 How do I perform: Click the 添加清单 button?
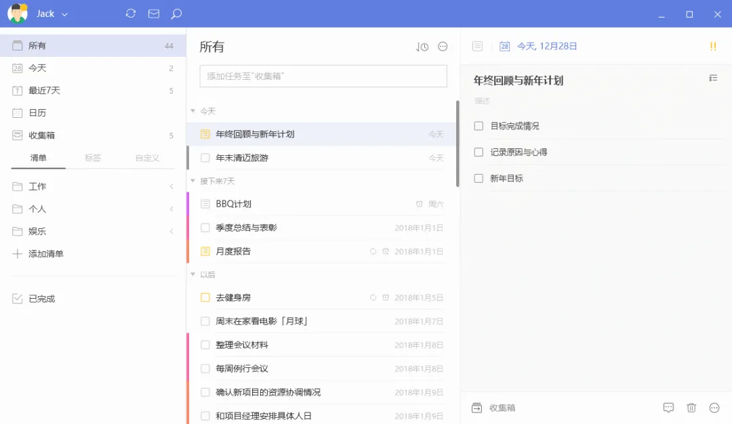[x=46, y=254]
